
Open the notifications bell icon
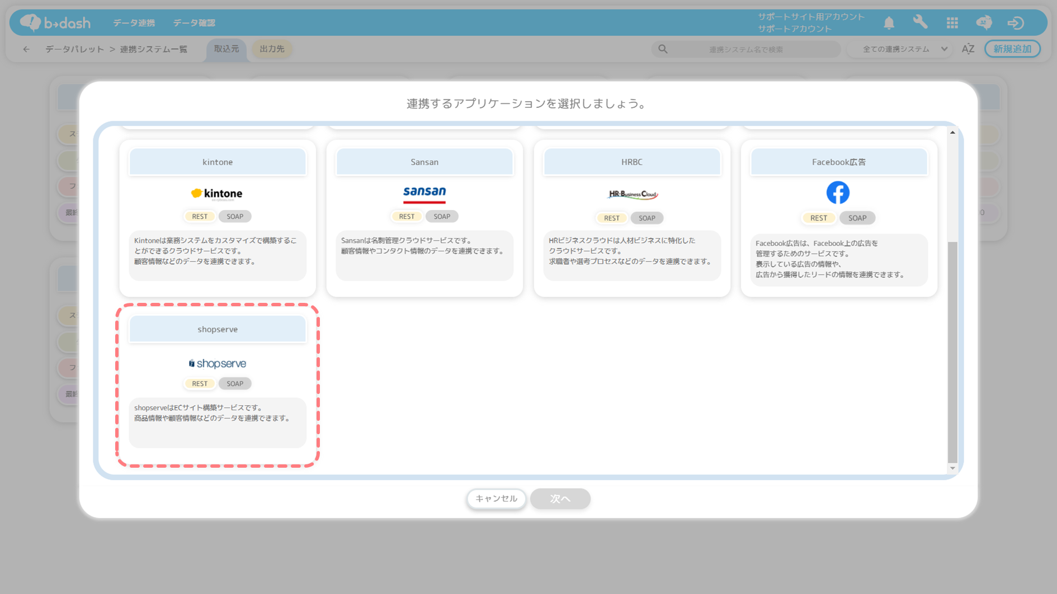pyautogui.click(x=889, y=23)
